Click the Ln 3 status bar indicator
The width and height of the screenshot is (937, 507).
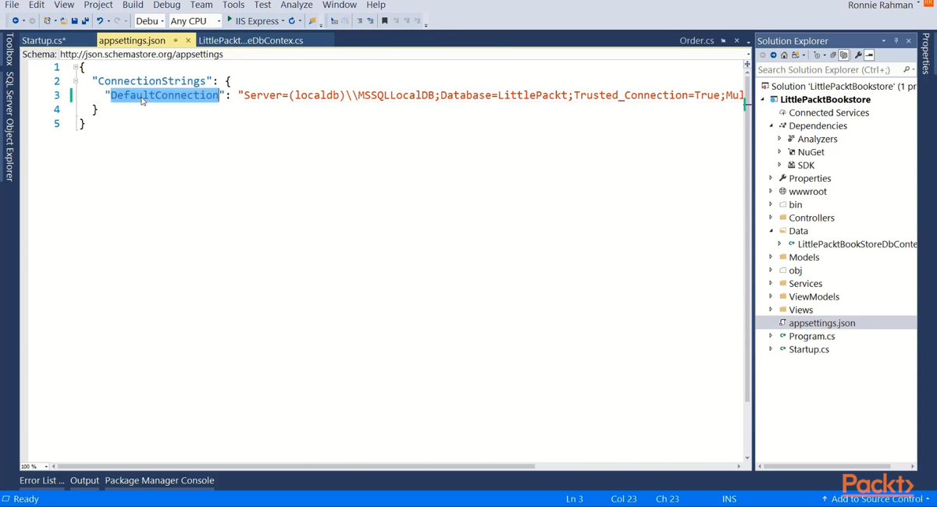pyautogui.click(x=574, y=498)
